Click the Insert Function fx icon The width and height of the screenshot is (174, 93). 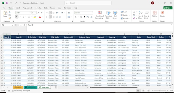click(x=24, y=25)
